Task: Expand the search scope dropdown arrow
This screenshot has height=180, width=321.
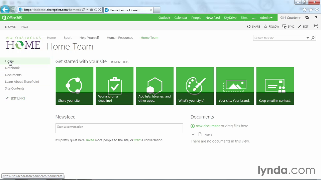Action: (308, 38)
